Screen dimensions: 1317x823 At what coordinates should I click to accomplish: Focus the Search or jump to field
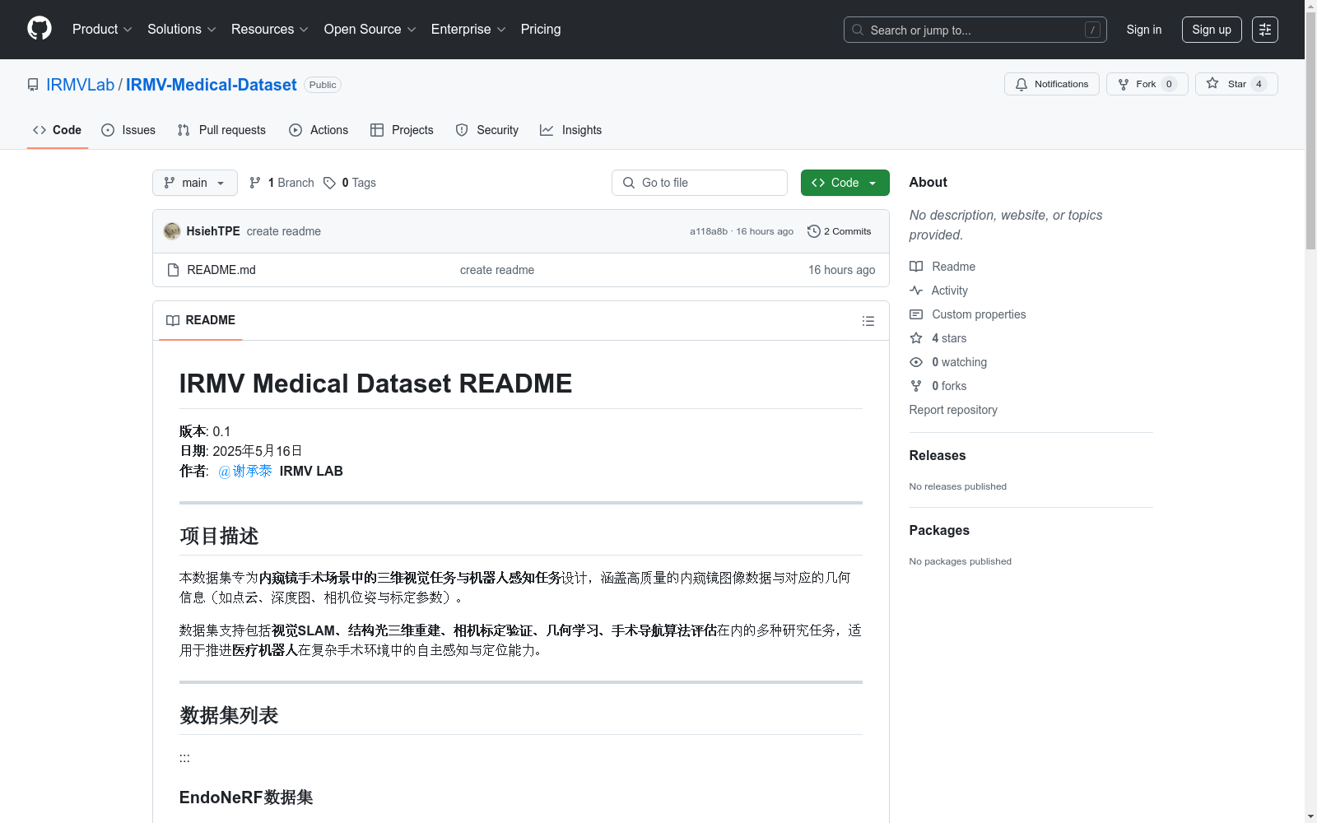tap(975, 30)
